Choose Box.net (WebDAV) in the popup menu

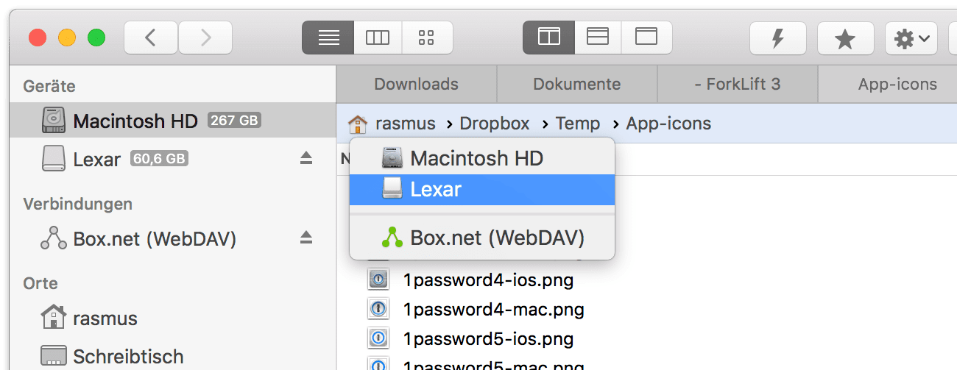coord(482,238)
